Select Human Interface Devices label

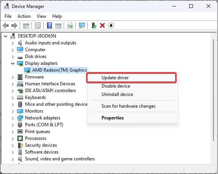tap(50, 84)
